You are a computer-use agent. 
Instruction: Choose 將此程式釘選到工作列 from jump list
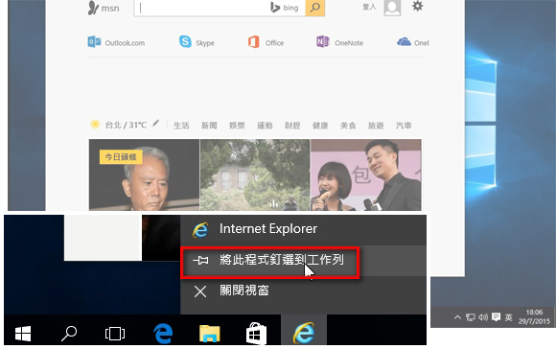[303, 261]
